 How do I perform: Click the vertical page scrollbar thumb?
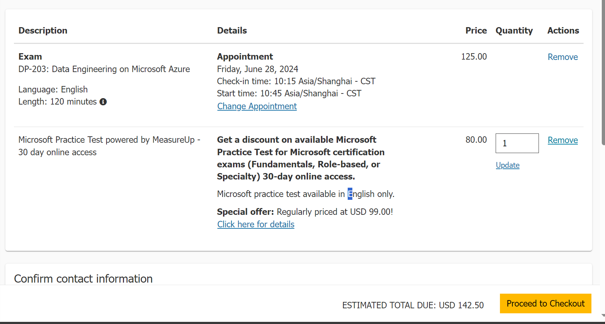pos(603,71)
